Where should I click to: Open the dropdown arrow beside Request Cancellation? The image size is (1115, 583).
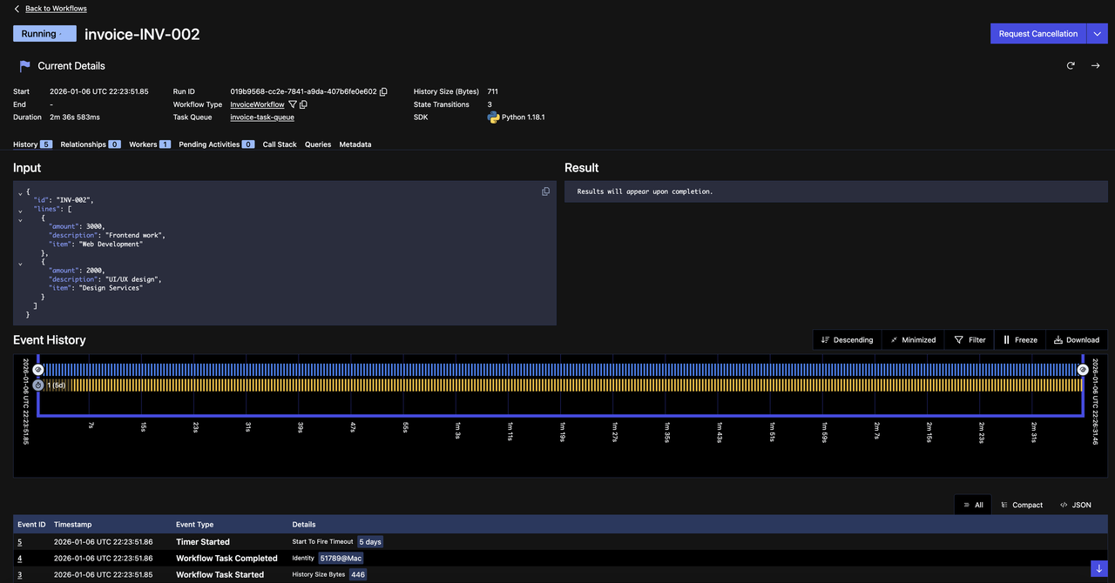coord(1098,34)
